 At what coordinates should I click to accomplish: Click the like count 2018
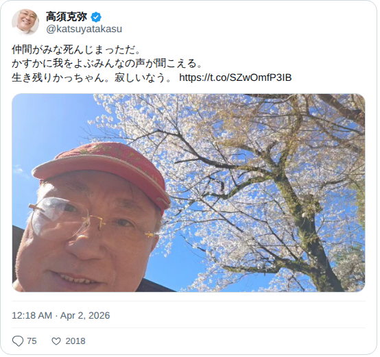coord(75,341)
